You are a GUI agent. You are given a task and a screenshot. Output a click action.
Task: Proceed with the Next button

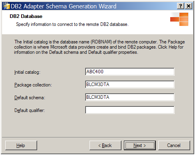pyautogui.click(x=140, y=145)
